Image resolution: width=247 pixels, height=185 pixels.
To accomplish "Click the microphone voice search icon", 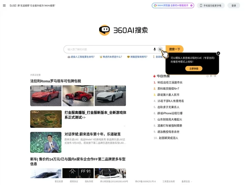I will point(154,49).
